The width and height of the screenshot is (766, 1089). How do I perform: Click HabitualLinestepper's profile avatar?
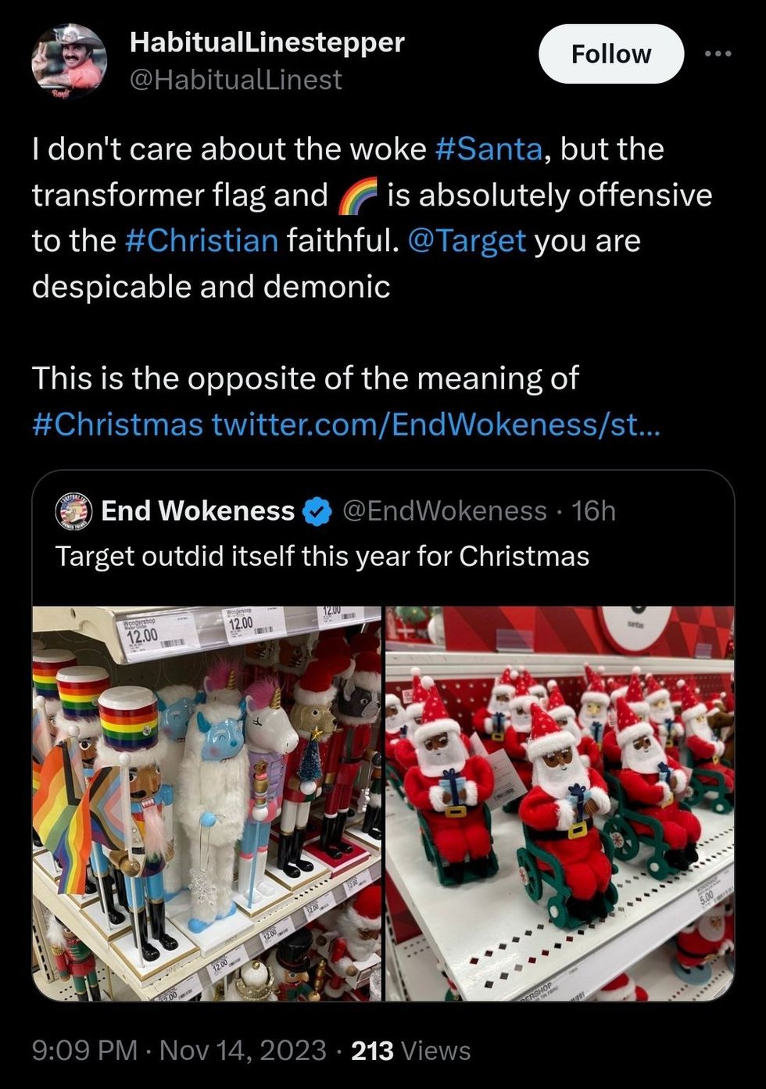coord(69,61)
